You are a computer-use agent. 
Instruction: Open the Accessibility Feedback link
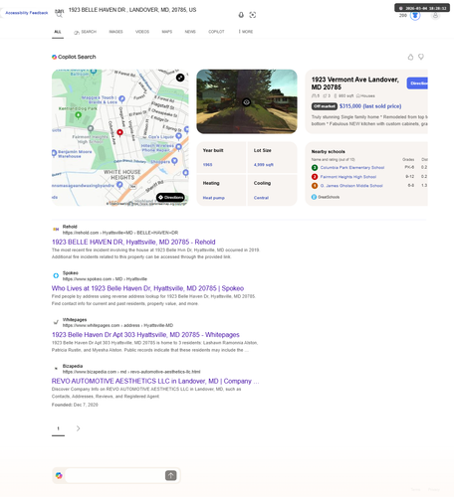point(26,13)
